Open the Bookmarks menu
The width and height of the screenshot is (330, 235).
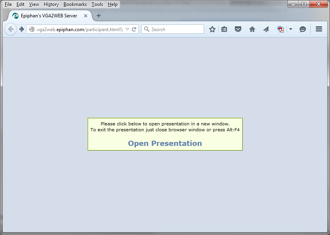pyautogui.click(x=75, y=4)
